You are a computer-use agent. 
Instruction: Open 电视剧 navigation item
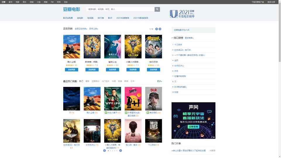pos(90,18)
